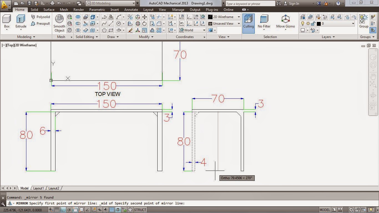Screen dimensions: 379x213
Task: Toggle Ortho Mode in the status bar
Action: click(63, 210)
